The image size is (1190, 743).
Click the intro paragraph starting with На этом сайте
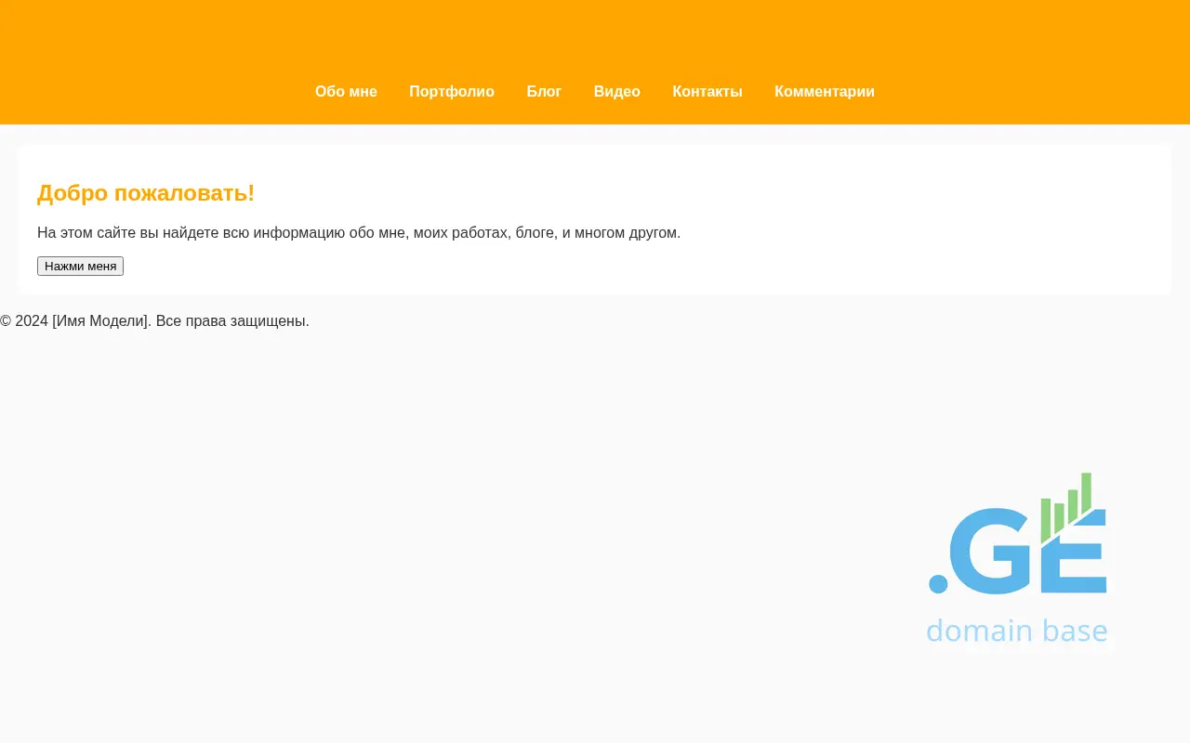359,232
